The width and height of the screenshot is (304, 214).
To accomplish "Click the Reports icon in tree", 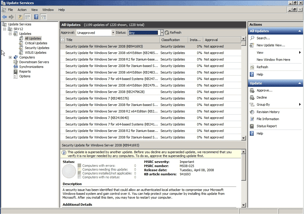I will (x=15, y=71).
